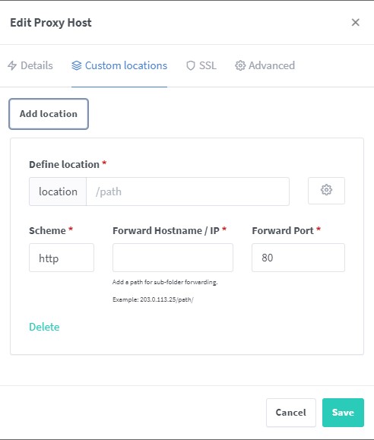Click the gear icon beside Advanced
This screenshot has height=440, width=374.
pyautogui.click(x=240, y=65)
